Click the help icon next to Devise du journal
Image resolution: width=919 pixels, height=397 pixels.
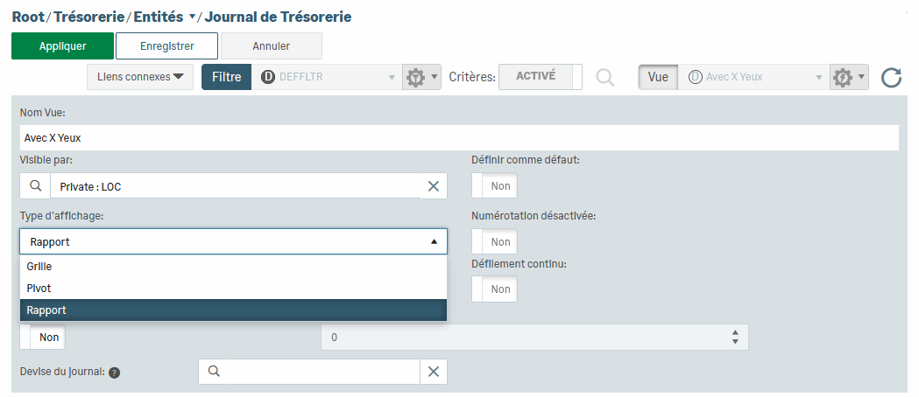[x=115, y=373]
